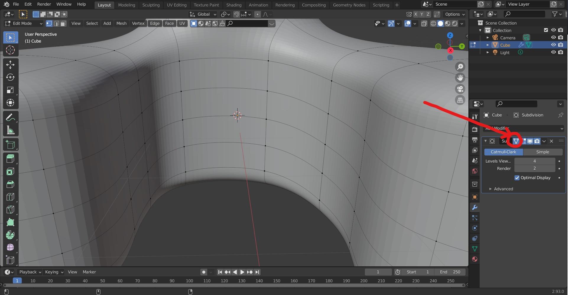Expand the Camera item in the outliner

(488, 38)
